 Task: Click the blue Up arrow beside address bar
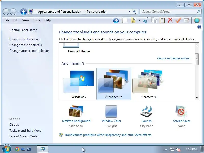23,12
